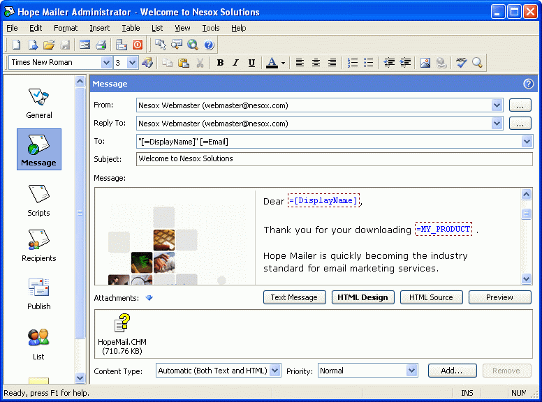542x402 pixels.
Task: Open the Table menu
Action: point(131,28)
